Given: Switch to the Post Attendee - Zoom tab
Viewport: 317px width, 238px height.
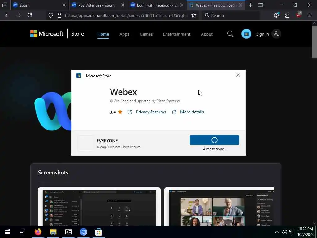Looking at the screenshot, I should click(98, 5).
